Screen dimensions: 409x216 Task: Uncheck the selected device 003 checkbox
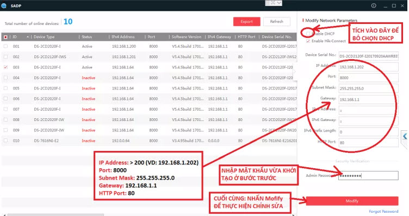click(6, 67)
